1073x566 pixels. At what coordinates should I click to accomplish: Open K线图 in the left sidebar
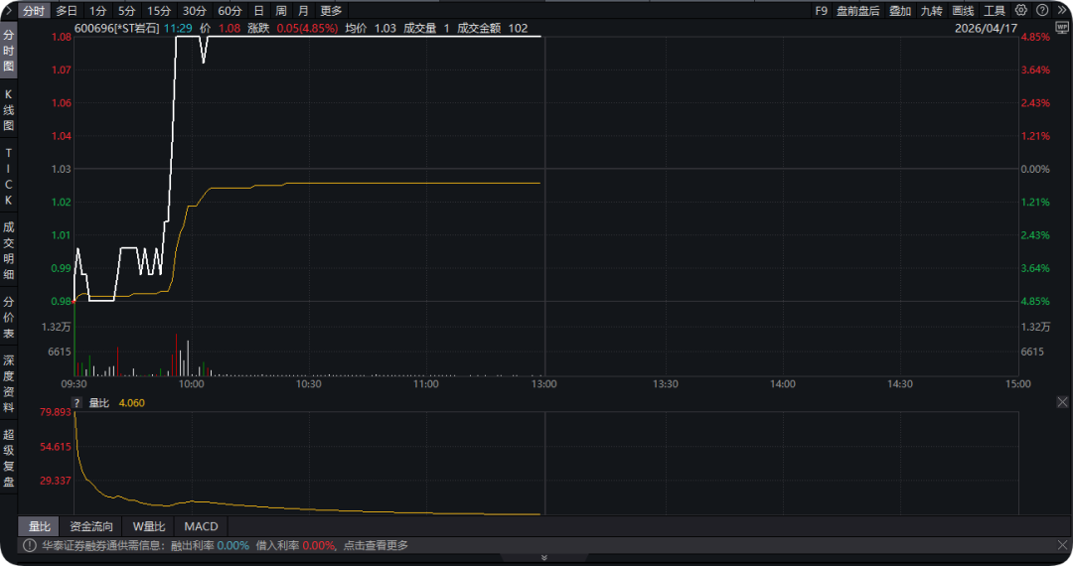click(x=8, y=109)
